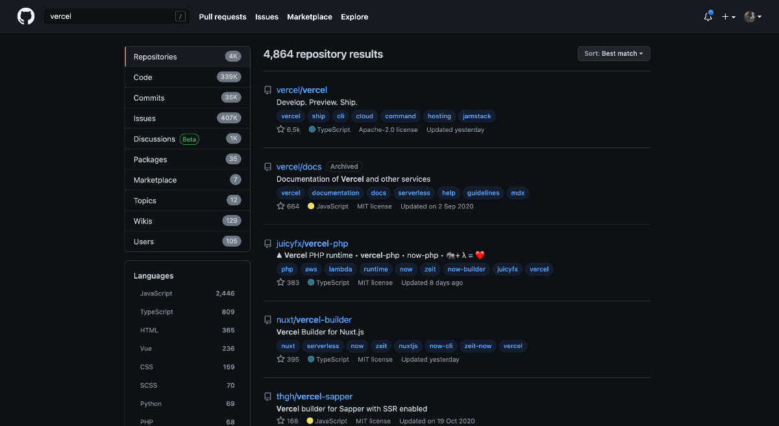This screenshot has height=426, width=779.
Task: Select the Issues filter in sidebar
Action: point(187,118)
